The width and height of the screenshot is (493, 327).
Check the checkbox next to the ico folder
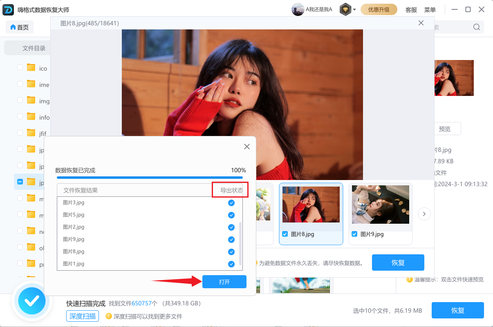[20, 68]
